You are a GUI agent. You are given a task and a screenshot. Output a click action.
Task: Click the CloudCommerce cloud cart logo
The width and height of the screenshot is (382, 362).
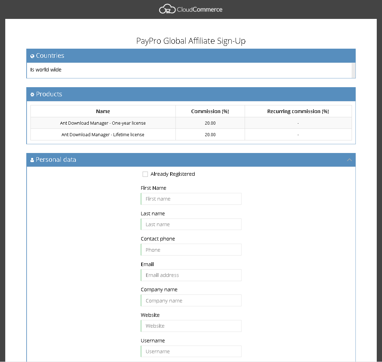point(167,9)
